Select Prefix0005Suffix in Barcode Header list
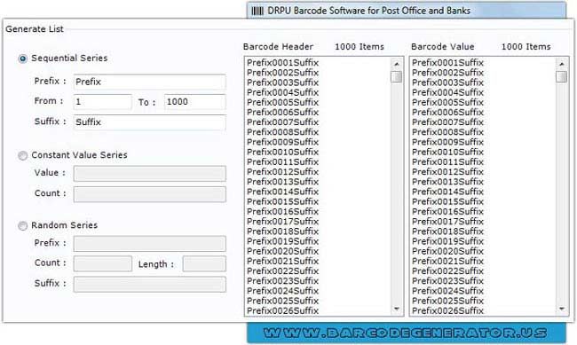The width and height of the screenshot is (577, 345). click(282, 102)
